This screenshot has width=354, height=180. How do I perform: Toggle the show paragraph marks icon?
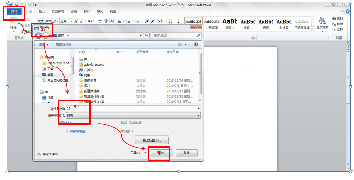pyautogui.click(x=179, y=21)
